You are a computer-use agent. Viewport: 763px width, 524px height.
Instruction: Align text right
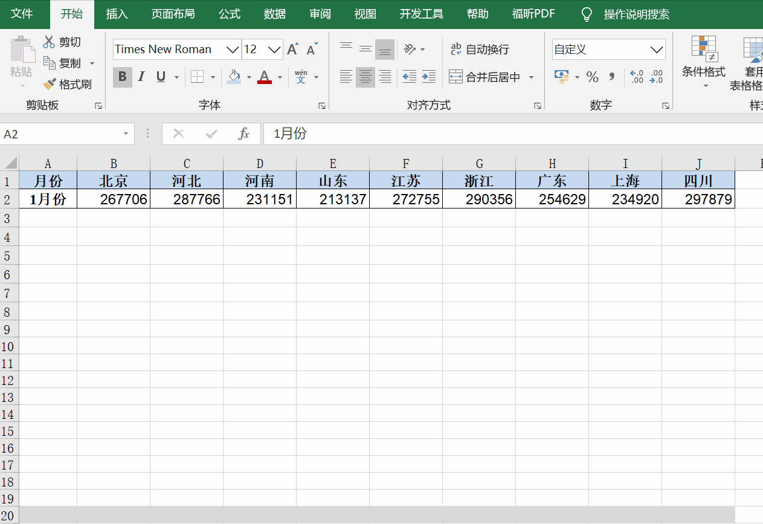click(x=385, y=77)
